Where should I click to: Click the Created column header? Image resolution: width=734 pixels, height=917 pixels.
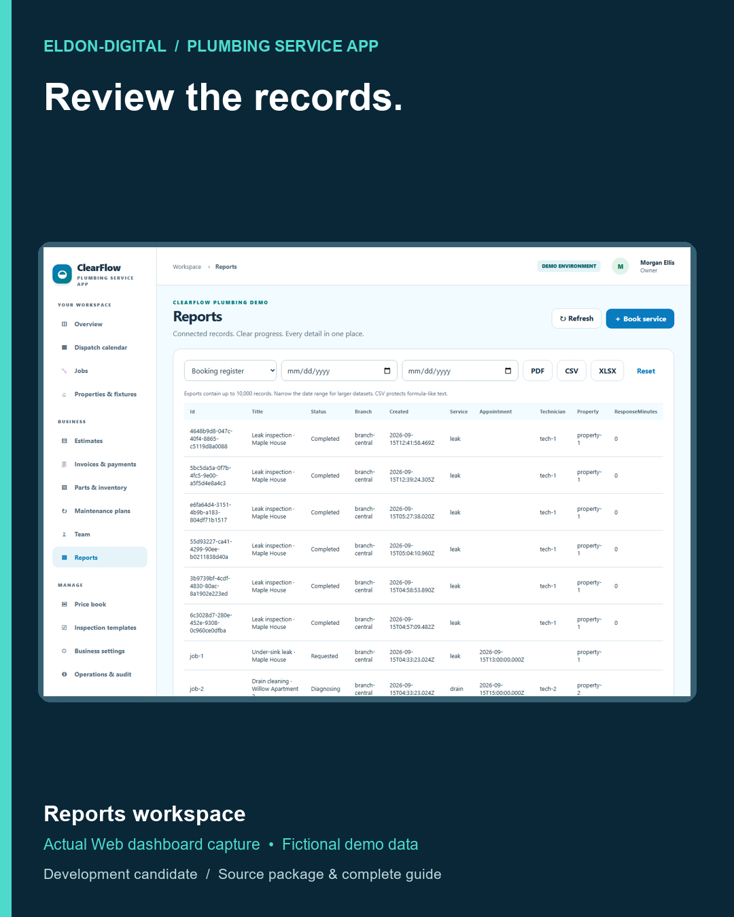tap(399, 412)
